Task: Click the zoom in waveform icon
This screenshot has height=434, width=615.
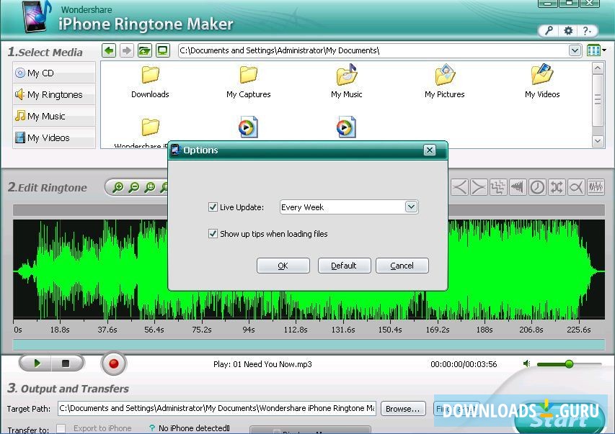Action: (118, 187)
